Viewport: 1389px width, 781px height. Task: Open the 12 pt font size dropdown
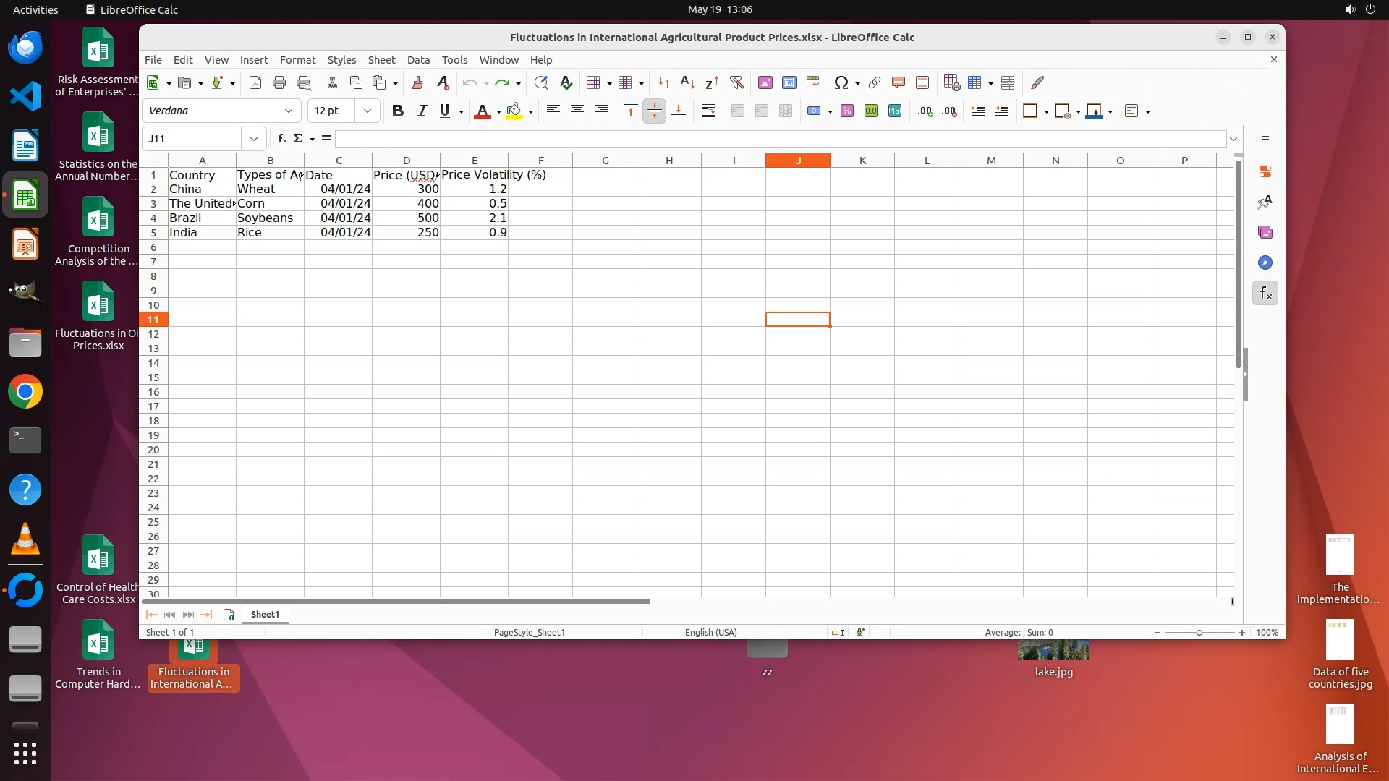[x=368, y=111]
